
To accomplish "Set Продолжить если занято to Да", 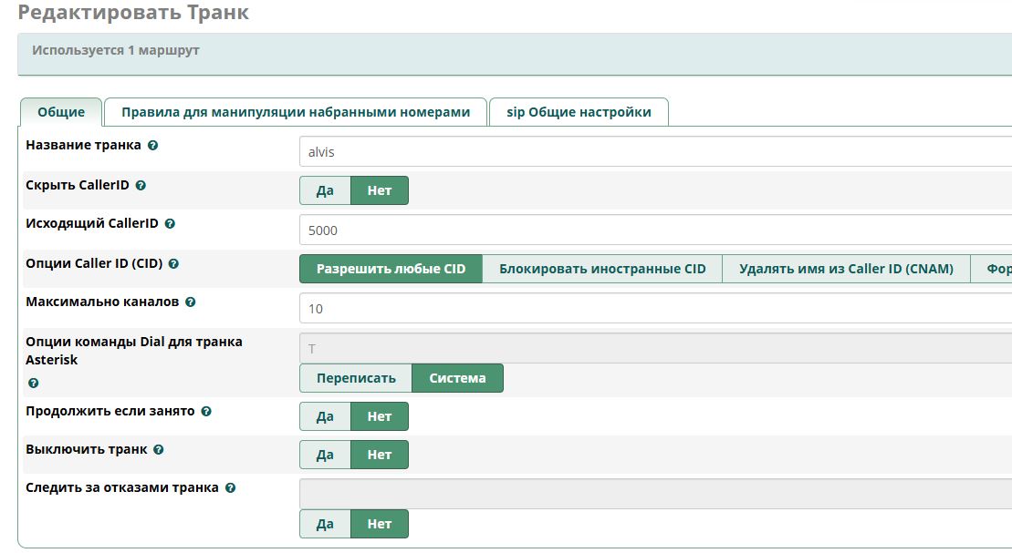I will 325,416.
